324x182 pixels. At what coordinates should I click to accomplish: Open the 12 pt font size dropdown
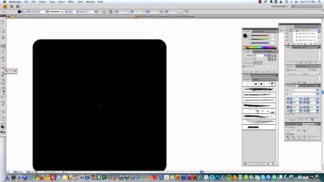300,99
